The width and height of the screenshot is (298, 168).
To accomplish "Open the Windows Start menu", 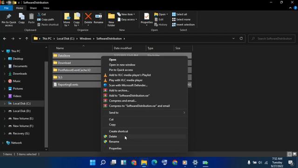I will 93,162.
